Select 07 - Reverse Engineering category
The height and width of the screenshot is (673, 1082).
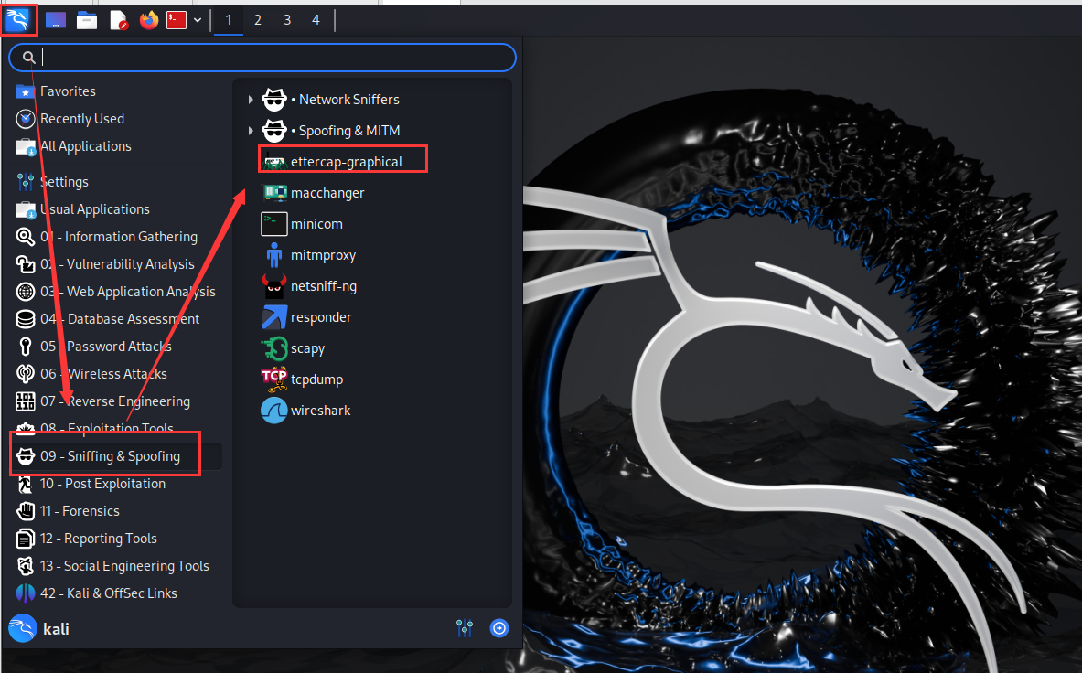click(117, 401)
